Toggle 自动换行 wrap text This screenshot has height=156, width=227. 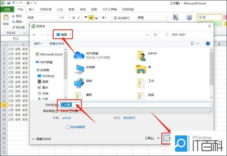click(122, 18)
